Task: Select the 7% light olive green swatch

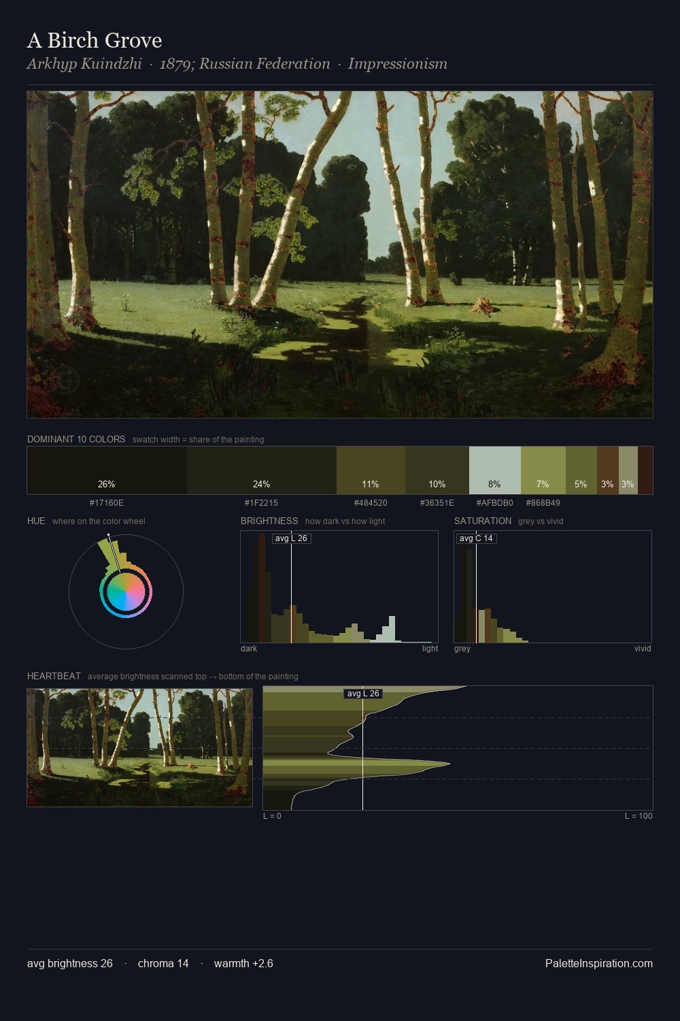Action: coord(543,470)
